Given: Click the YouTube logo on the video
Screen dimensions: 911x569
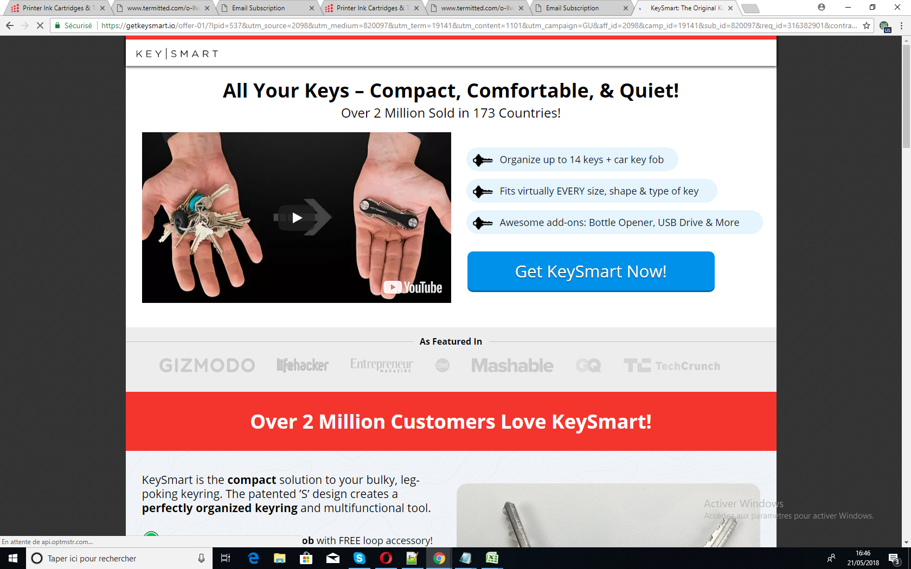Looking at the screenshot, I should 413,287.
